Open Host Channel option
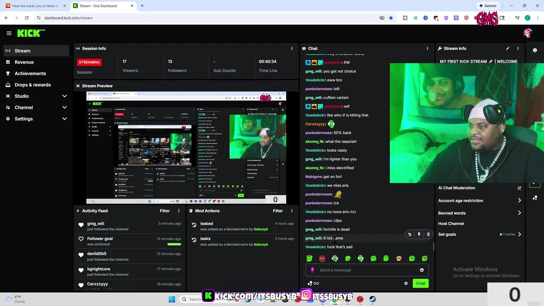Screen dimensions: 544x306 pyautogui.click(x=451, y=224)
